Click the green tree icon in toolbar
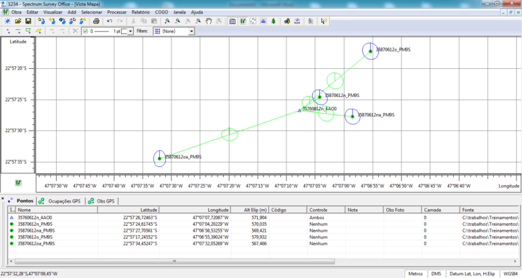This screenshot has height=278, width=522. (274, 21)
